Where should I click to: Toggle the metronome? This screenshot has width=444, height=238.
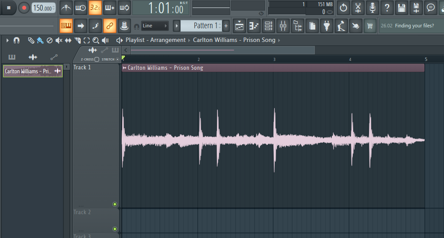coord(66,8)
